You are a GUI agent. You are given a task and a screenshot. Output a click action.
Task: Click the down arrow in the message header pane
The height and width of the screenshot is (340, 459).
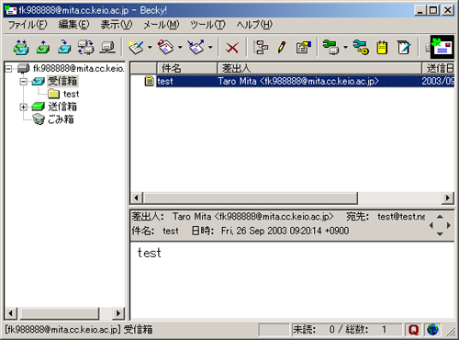[x=440, y=234]
